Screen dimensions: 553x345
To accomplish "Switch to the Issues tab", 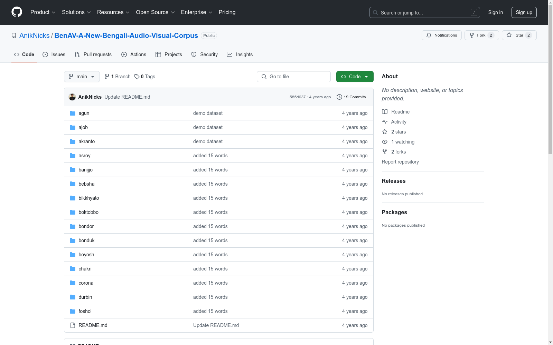I will click(x=54, y=55).
